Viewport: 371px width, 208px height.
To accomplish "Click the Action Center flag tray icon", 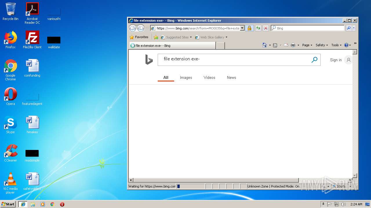I will pyautogui.click(x=330, y=204).
